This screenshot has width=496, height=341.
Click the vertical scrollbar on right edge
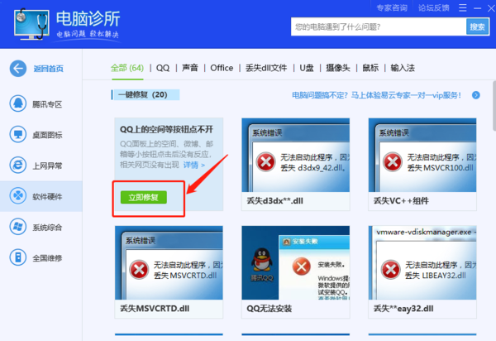(494, 105)
